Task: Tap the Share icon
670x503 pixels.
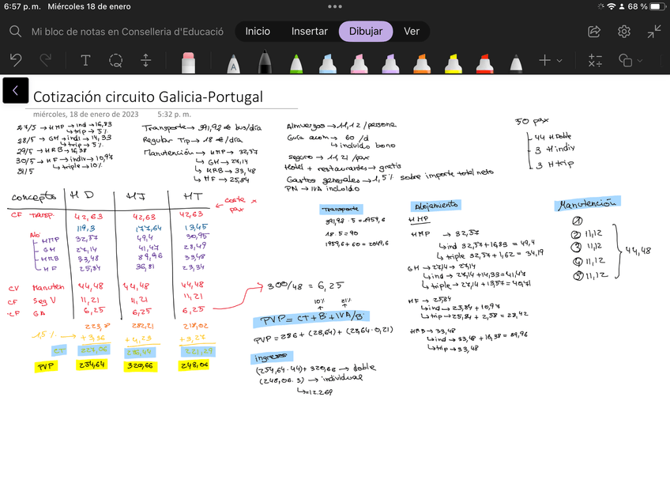Action: [594, 31]
